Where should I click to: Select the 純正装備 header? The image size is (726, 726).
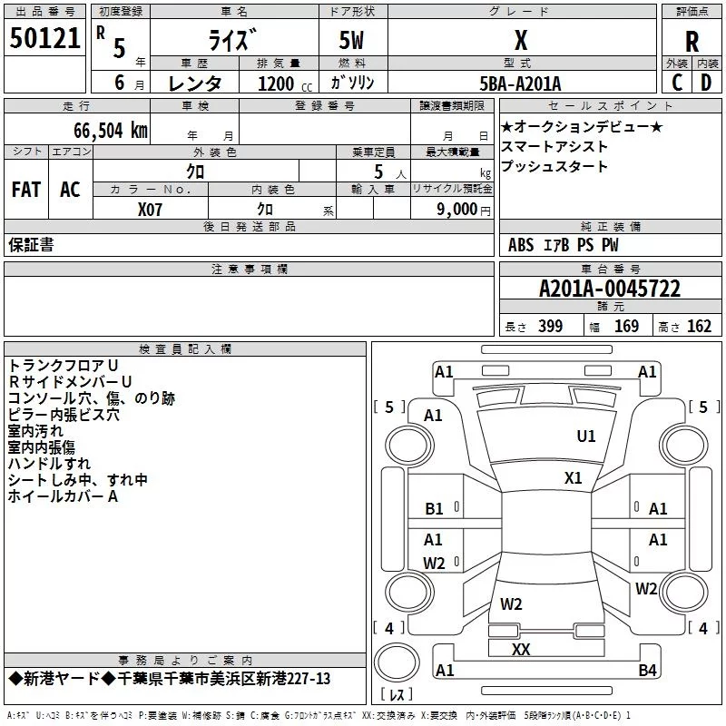point(611,226)
